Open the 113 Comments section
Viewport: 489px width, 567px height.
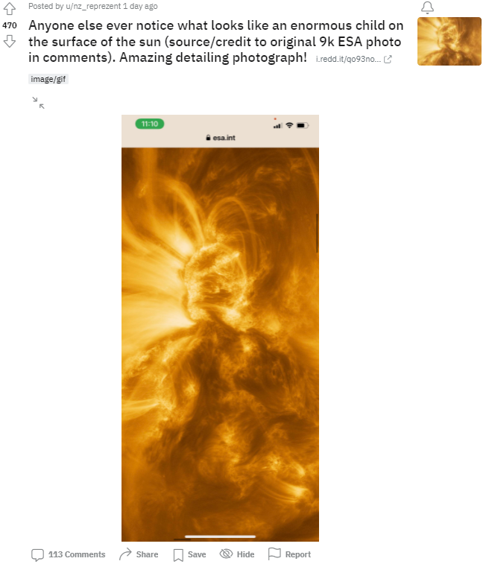(69, 554)
